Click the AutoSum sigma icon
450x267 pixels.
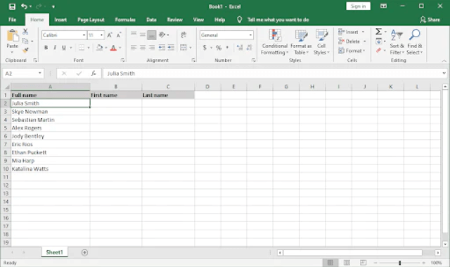click(x=378, y=32)
